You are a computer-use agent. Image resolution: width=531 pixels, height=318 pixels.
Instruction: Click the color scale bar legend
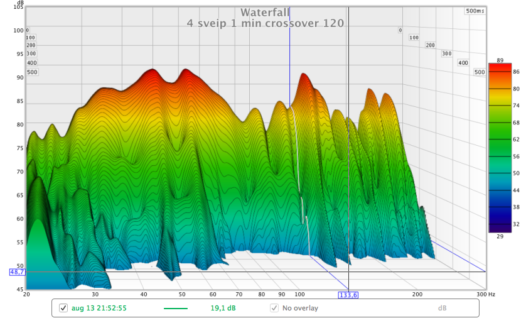[x=500, y=148]
